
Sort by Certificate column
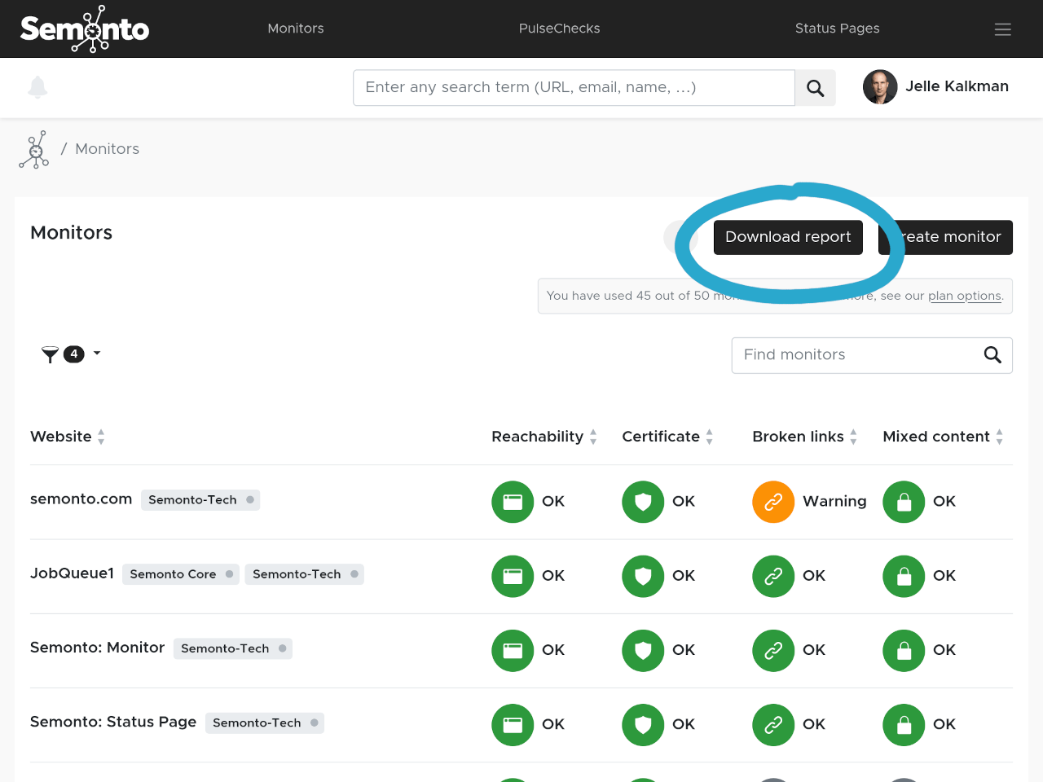tap(667, 437)
